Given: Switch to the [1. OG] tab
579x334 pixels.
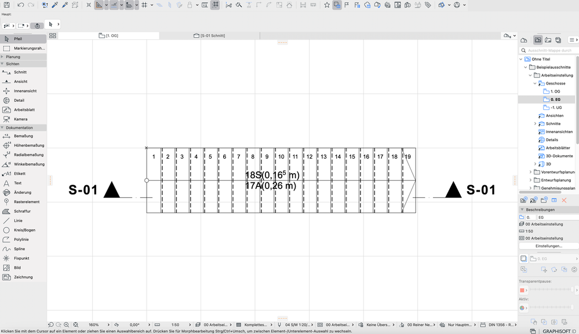Looking at the screenshot, I should 108,36.
